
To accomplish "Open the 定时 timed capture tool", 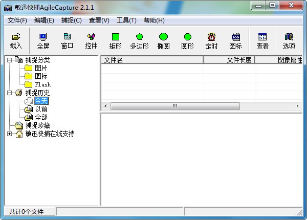I will [211, 40].
